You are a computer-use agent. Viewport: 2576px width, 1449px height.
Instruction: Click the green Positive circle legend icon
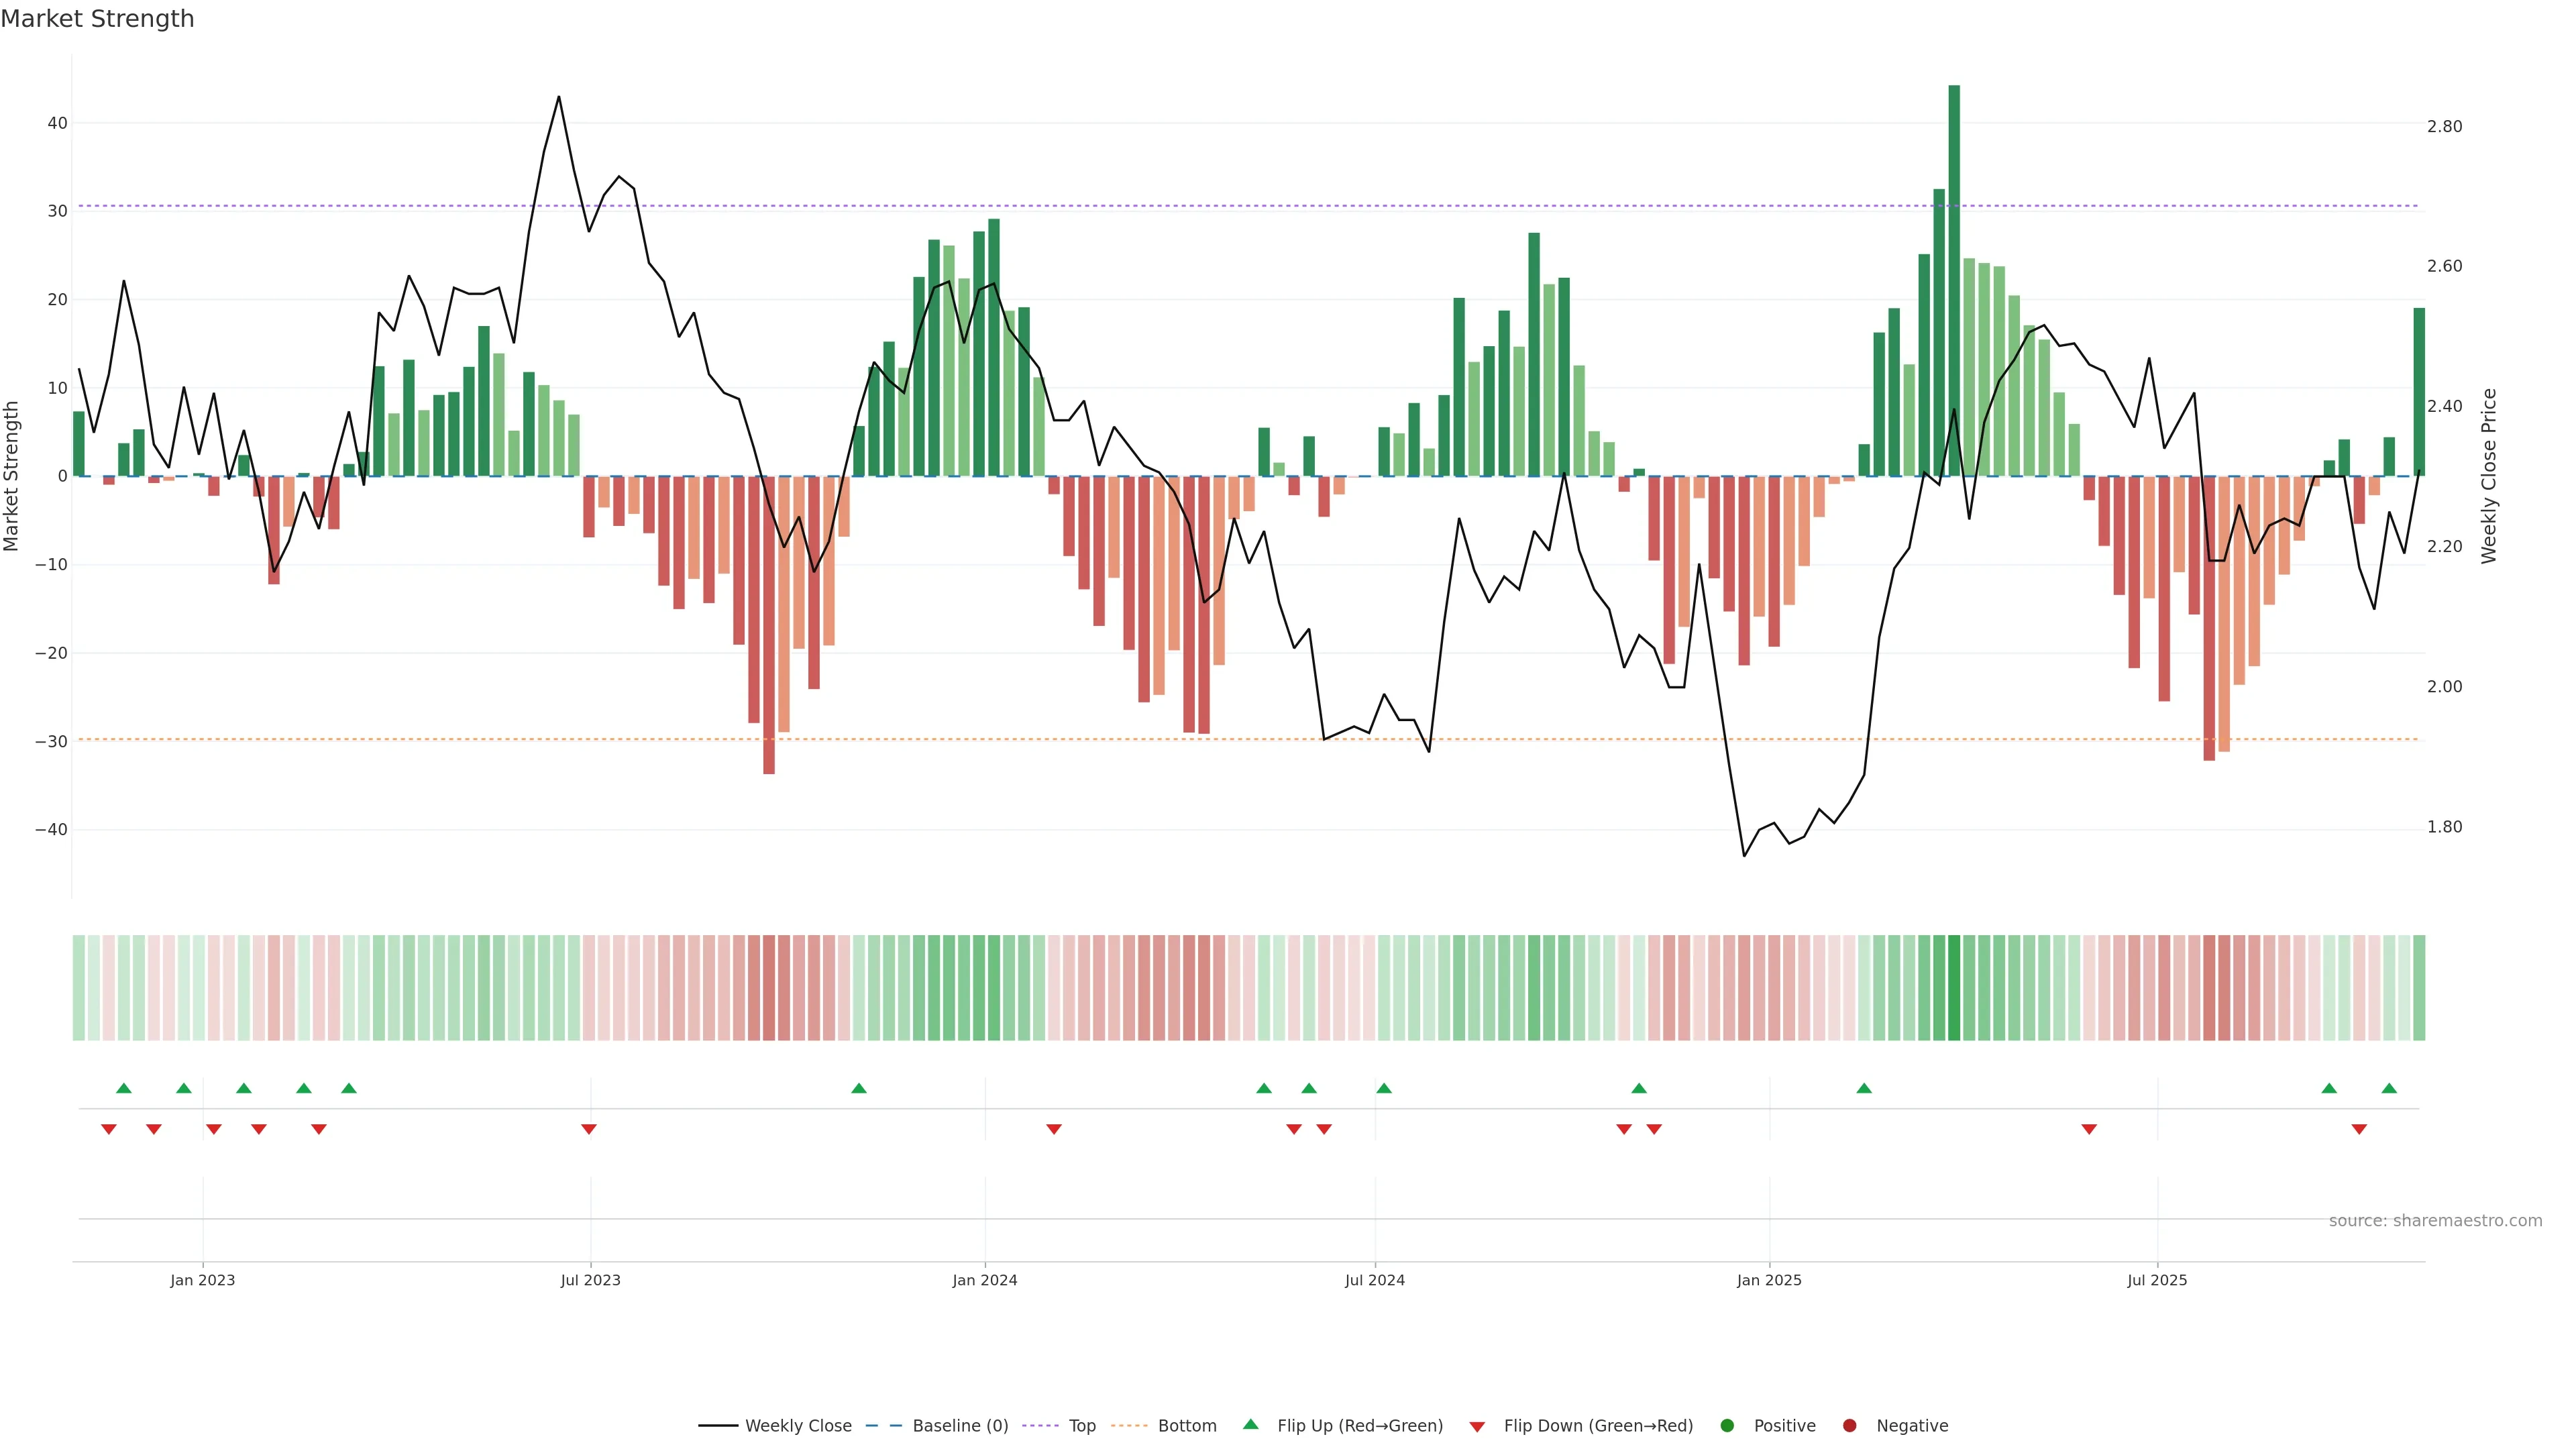[1727, 1426]
